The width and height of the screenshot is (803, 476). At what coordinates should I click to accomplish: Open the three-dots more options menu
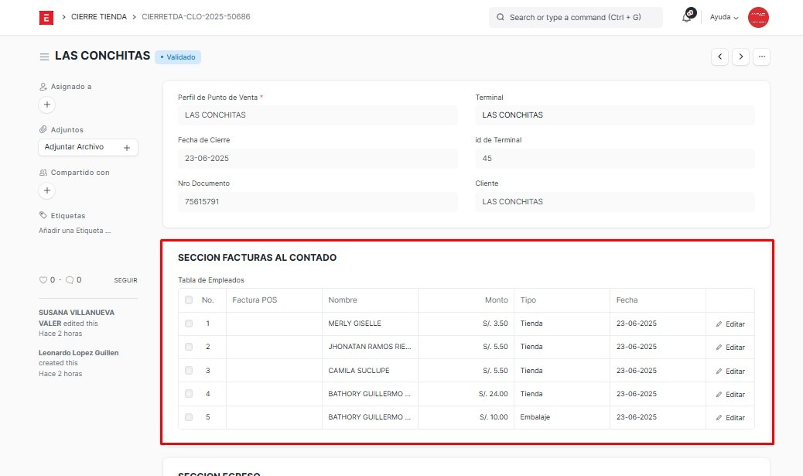click(762, 57)
